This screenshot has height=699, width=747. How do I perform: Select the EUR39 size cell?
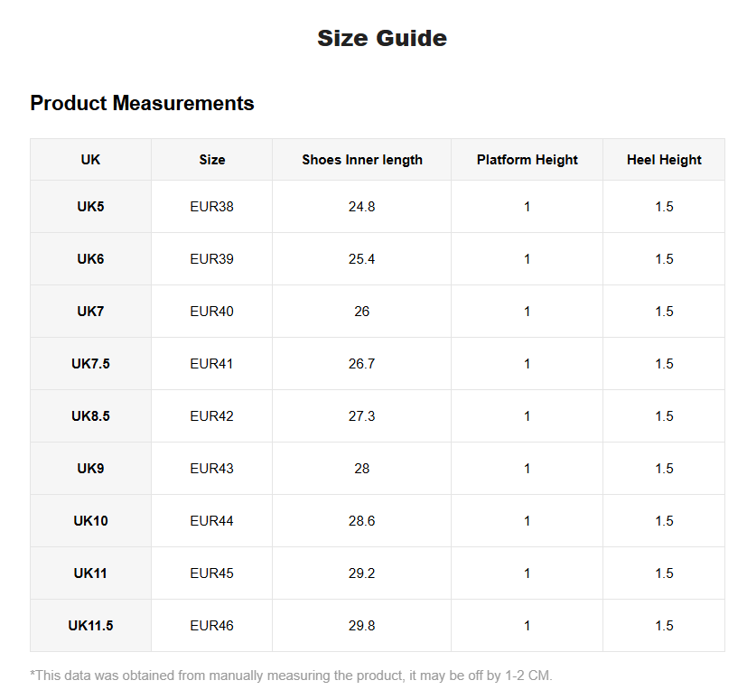[x=212, y=259]
